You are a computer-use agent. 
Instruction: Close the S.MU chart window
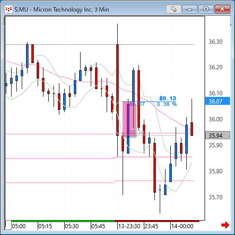222,9
